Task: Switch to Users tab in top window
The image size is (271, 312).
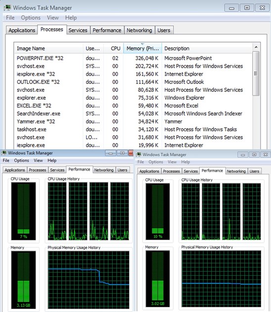Action: [164, 30]
